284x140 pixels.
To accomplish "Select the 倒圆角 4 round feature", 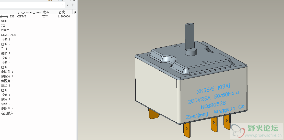I will pos(7,109).
